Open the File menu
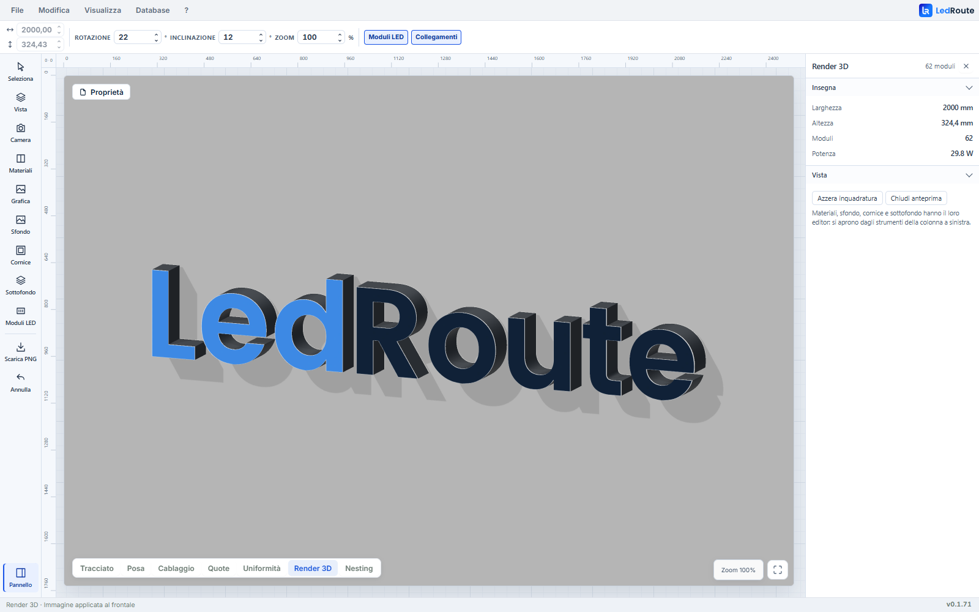 [17, 10]
